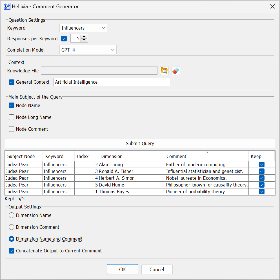This screenshot has height=280, width=280.
Task: Select the Dimension Name radio option
Action: [x=12, y=215]
